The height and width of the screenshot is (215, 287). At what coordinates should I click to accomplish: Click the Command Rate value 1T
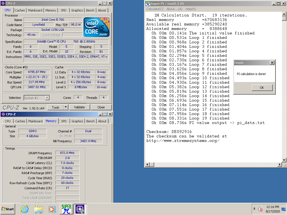pyautogui.click(x=67, y=188)
